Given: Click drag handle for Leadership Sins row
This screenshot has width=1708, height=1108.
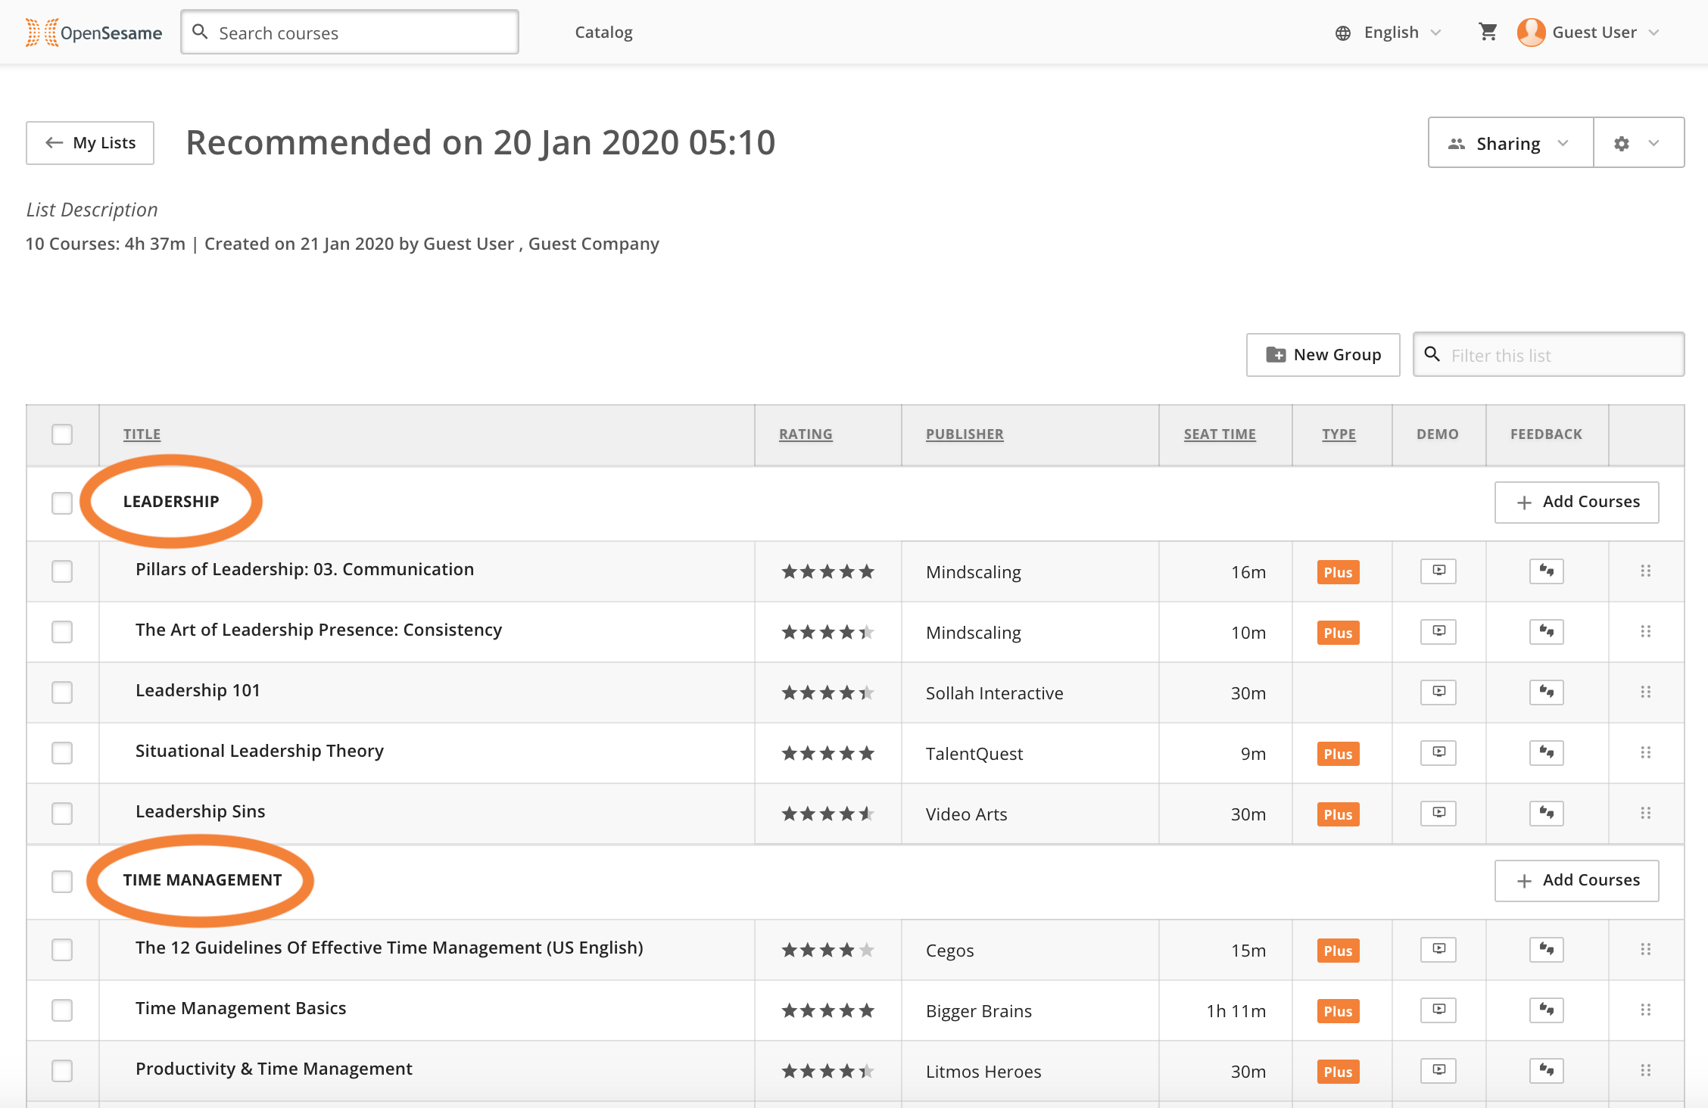Looking at the screenshot, I should tap(1645, 813).
